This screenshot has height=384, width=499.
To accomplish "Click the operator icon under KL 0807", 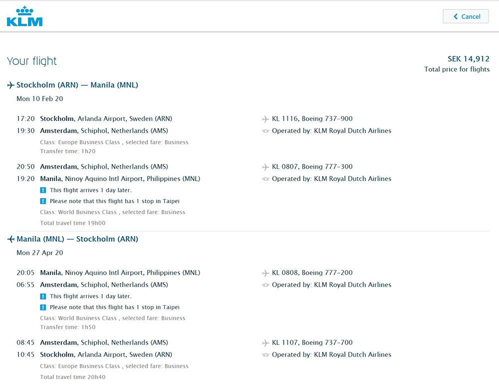I will tap(265, 179).
